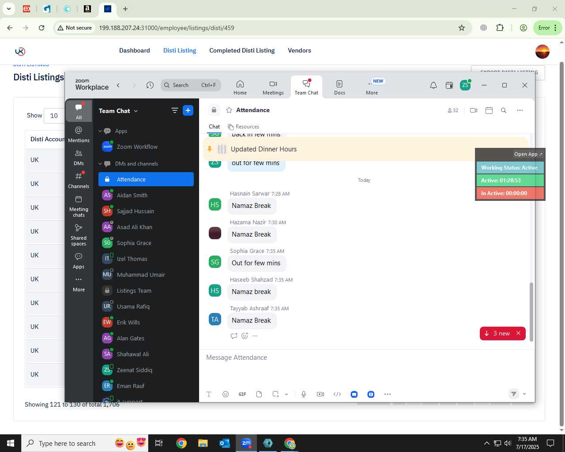565x452 pixels.
Task: Open the chat filter icon
Action: click(x=175, y=110)
